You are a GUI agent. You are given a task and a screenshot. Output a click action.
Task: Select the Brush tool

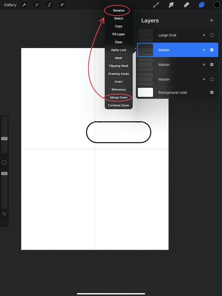click(156, 5)
